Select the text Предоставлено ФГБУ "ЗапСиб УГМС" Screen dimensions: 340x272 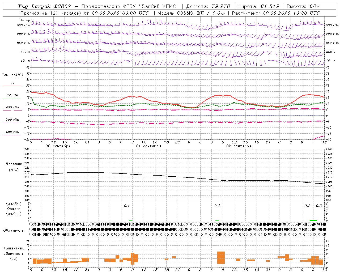[130, 6]
